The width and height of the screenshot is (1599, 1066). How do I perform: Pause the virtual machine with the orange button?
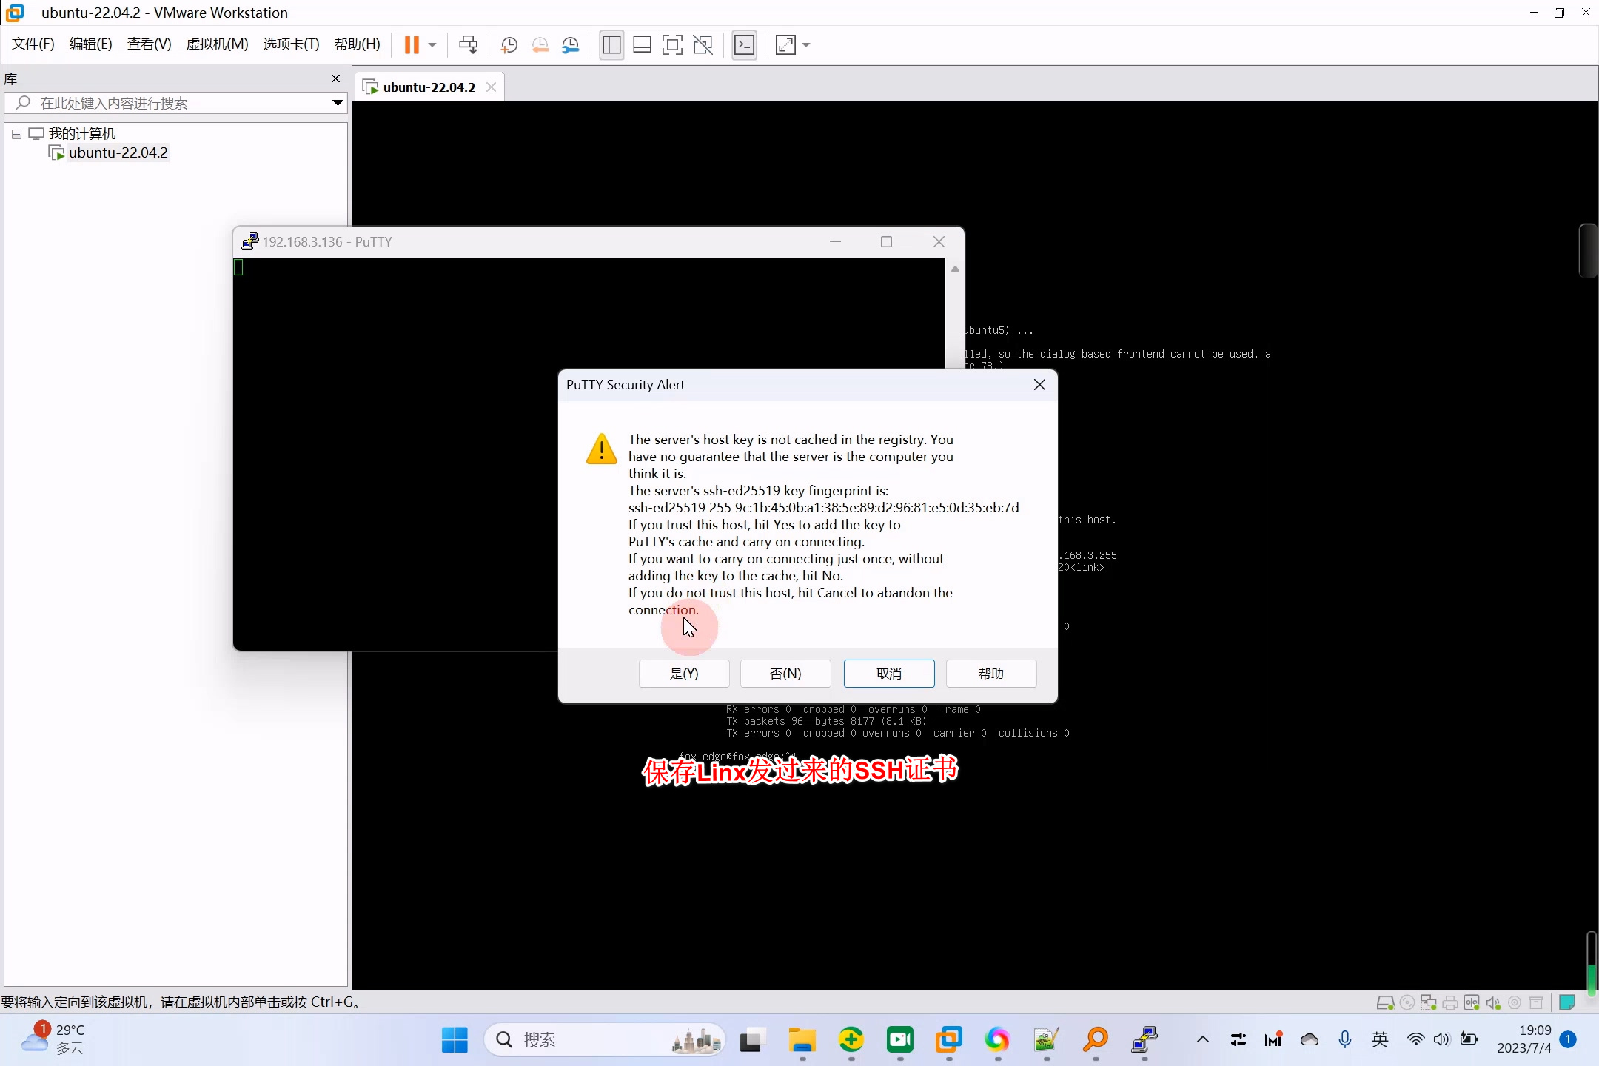(412, 45)
